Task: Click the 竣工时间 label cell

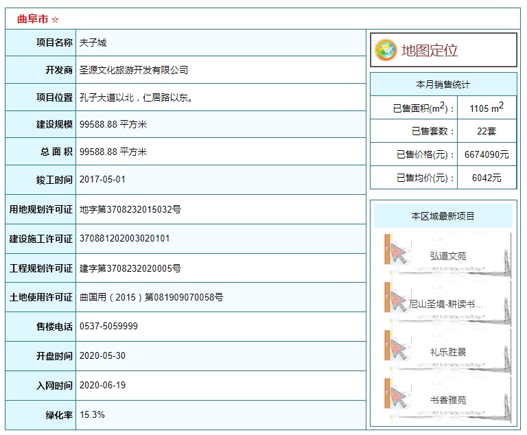Action: [x=40, y=180]
